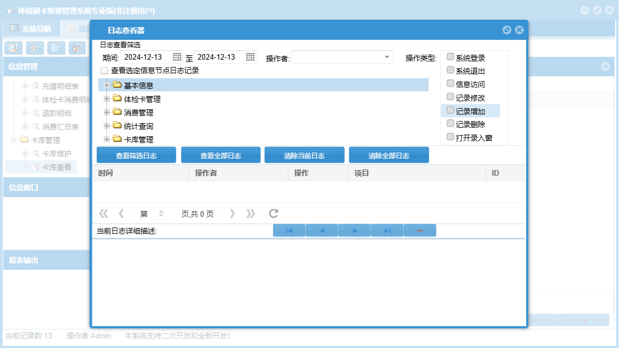Click the 查看筛选日志 button
The width and height of the screenshot is (619, 348).
tap(136, 155)
